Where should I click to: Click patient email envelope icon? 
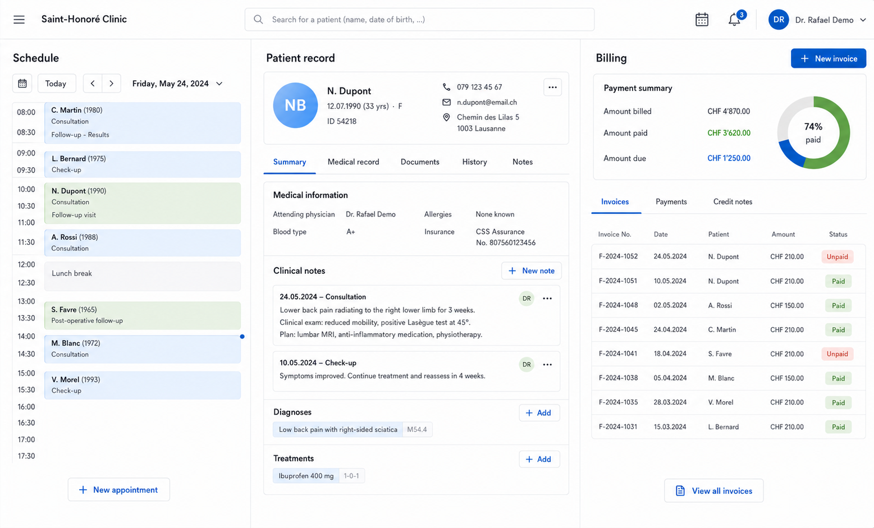click(446, 102)
